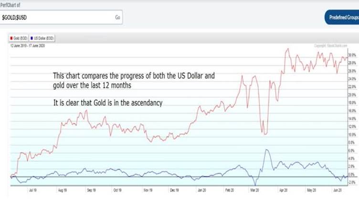Click the 0.0% label on percent axis
359x216 pixels.
point(351,174)
